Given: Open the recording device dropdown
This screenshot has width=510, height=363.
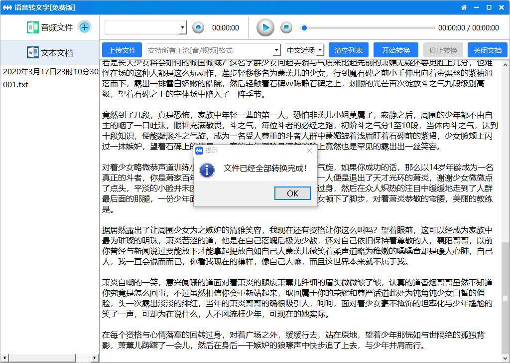Looking at the screenshot, I should pos(183,27).
